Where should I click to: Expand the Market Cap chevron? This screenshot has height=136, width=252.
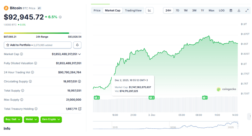(x=79, y=54)
